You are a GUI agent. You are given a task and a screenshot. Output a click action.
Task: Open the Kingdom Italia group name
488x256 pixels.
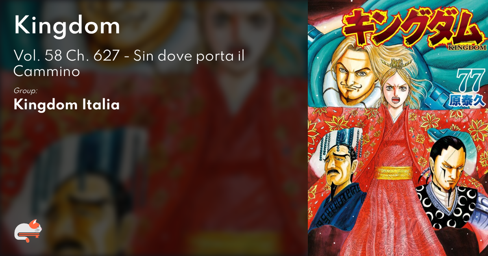click(67, 105)
